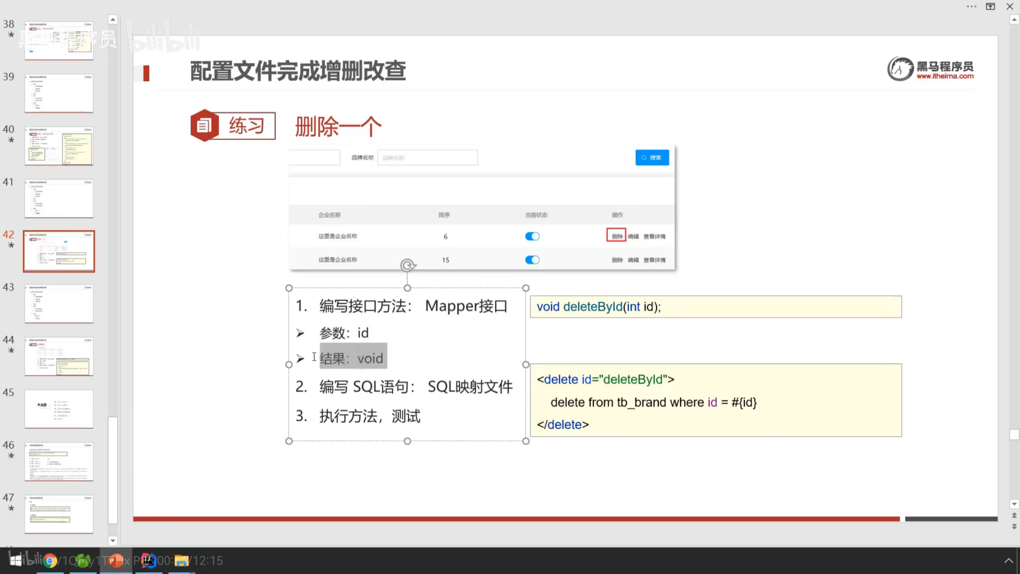1020x574 pixels.
Task: Click 删除 link in row 15
Action: click(617, 260)
